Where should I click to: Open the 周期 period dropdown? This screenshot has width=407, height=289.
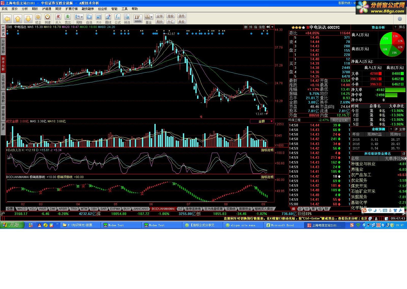pyautogui.click(x=79, y=18)
